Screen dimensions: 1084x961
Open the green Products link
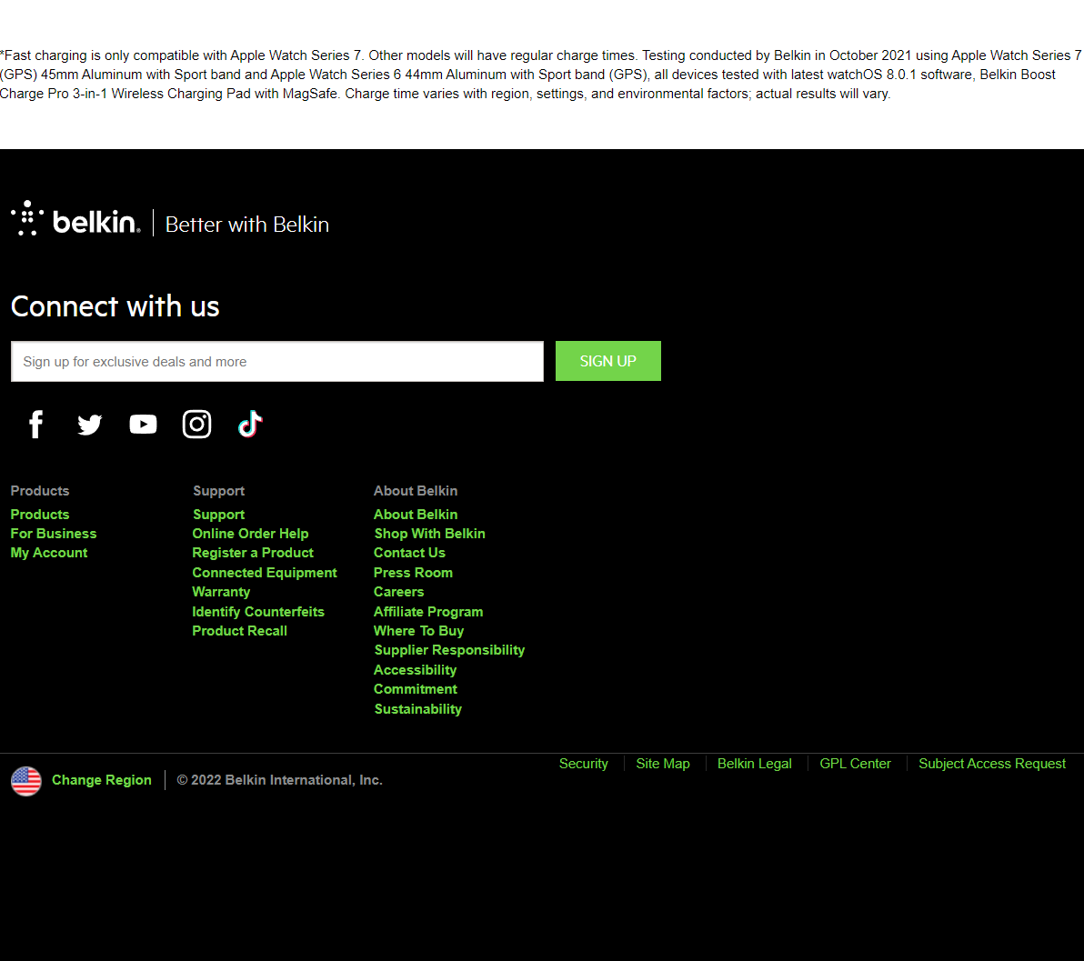pyautogui.click(x=40, y=515)
